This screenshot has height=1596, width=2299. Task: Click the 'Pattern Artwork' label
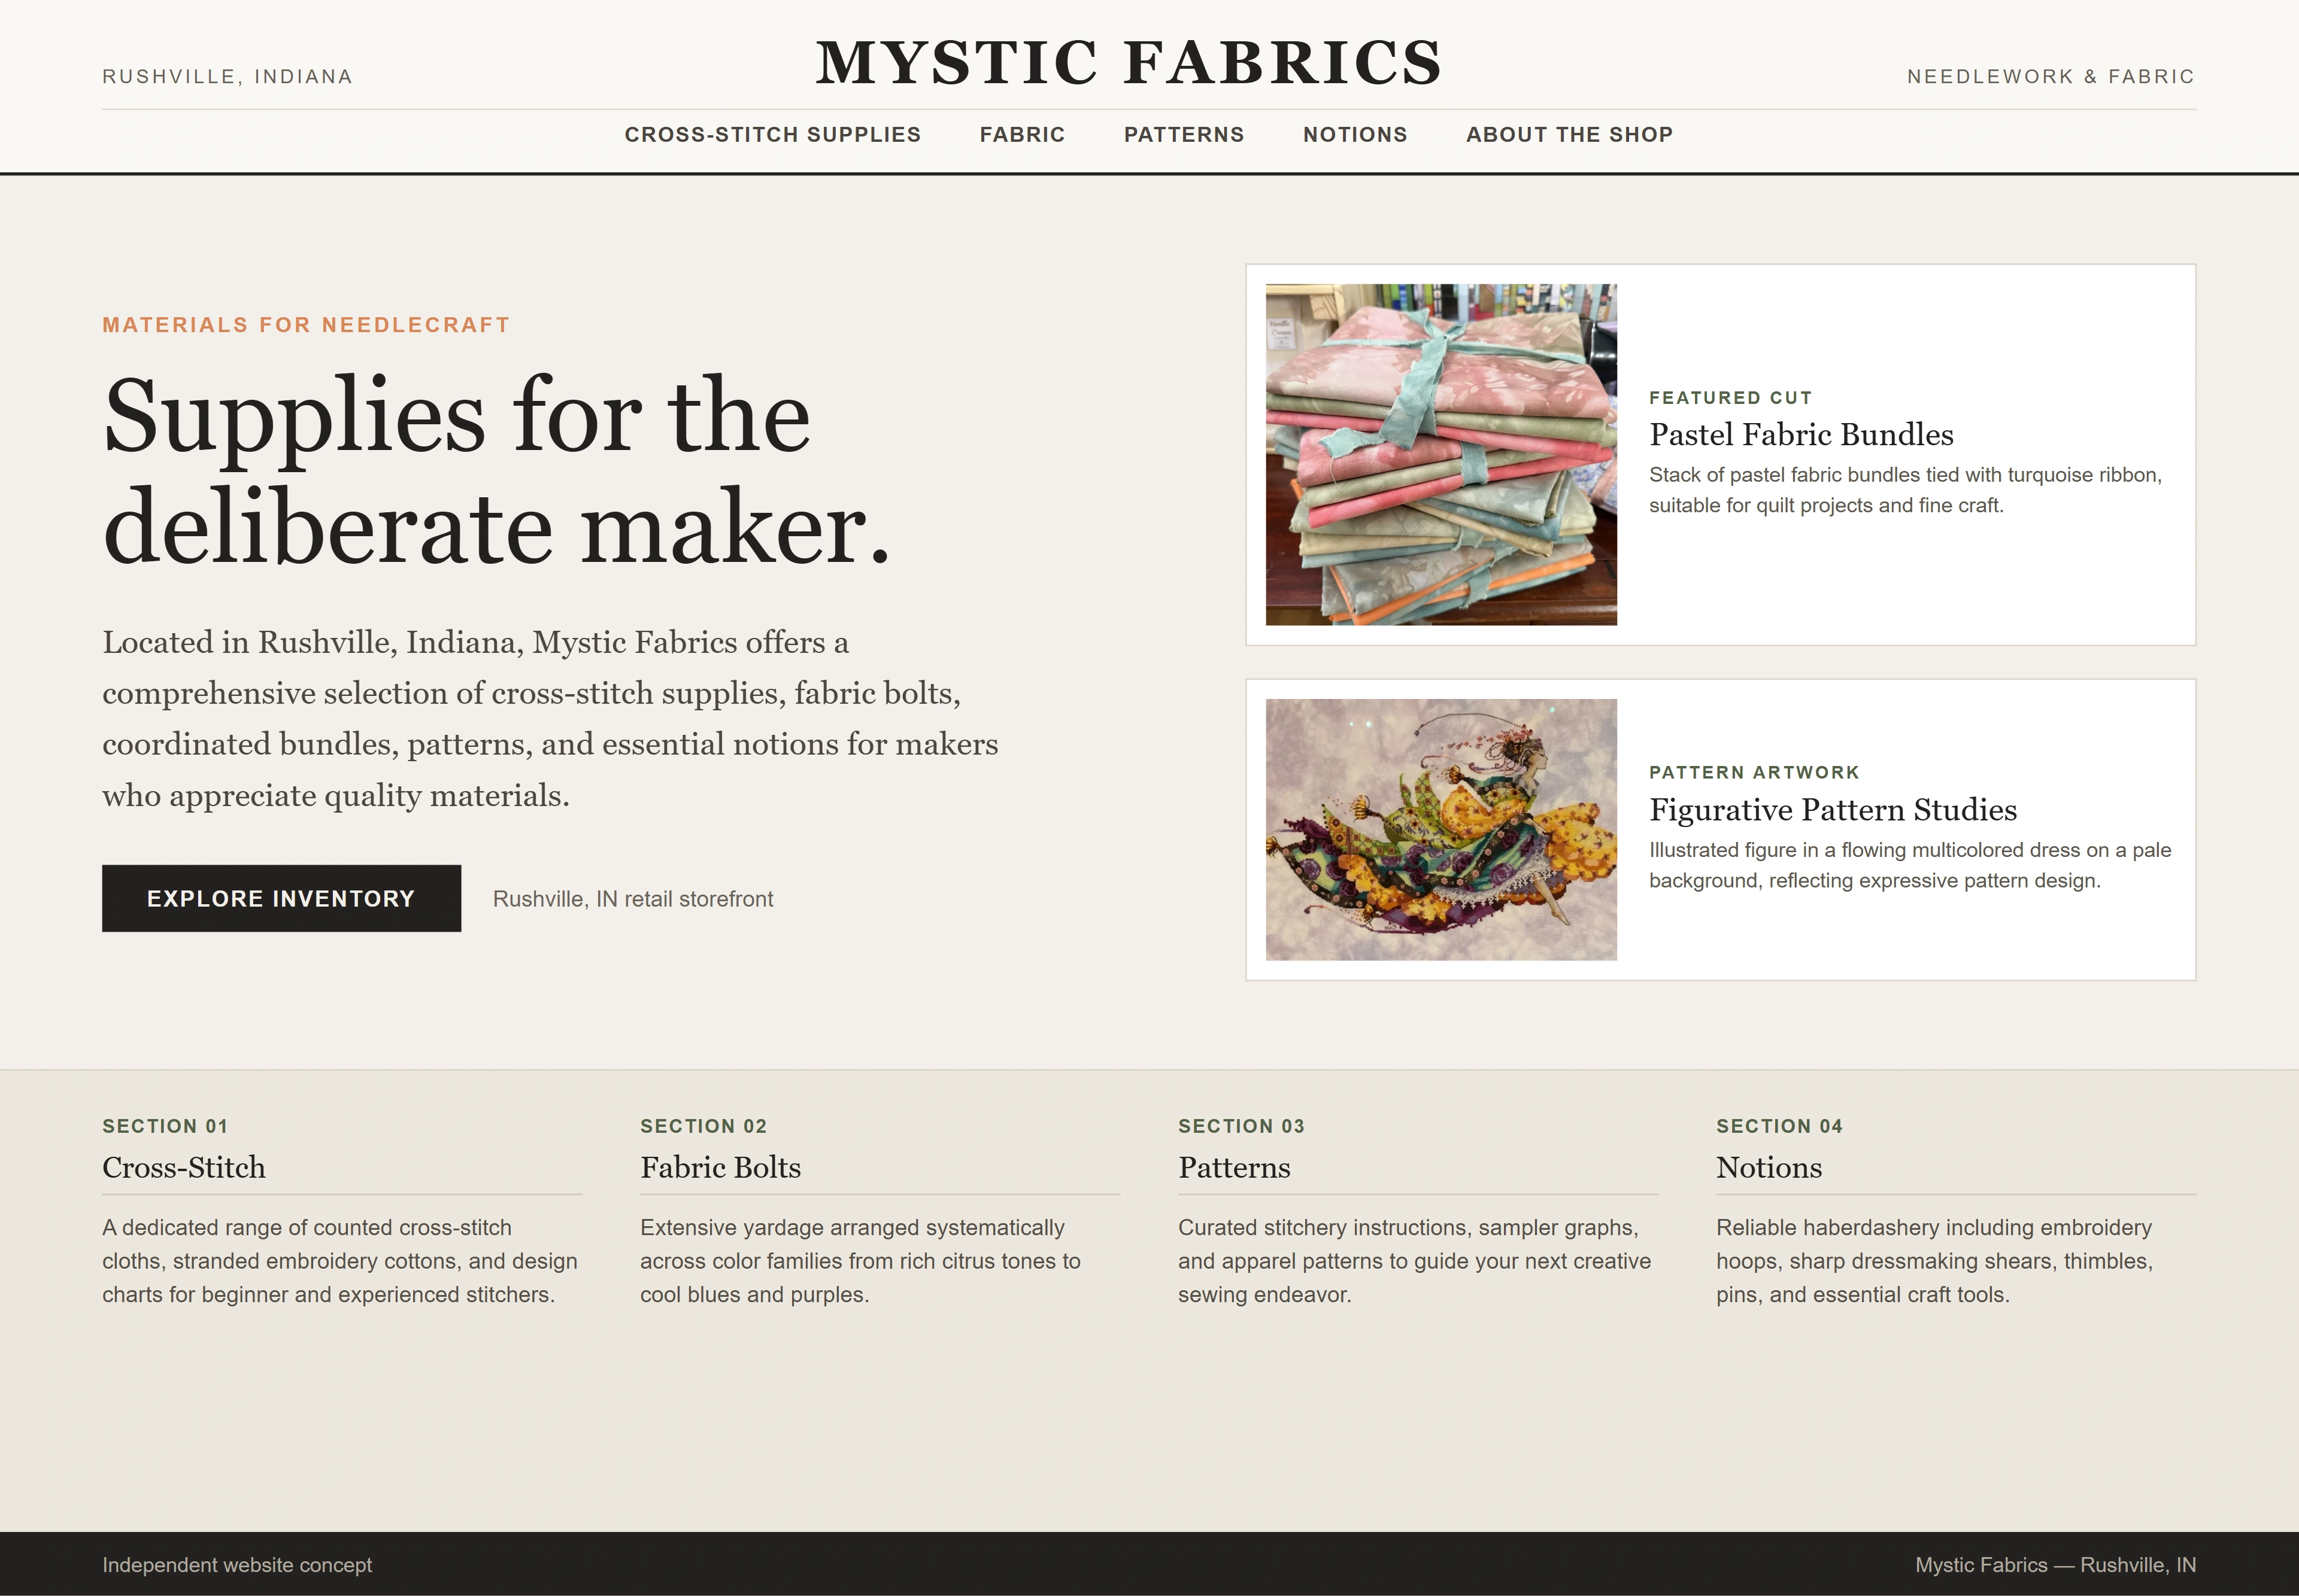(x=1754, y=773)
